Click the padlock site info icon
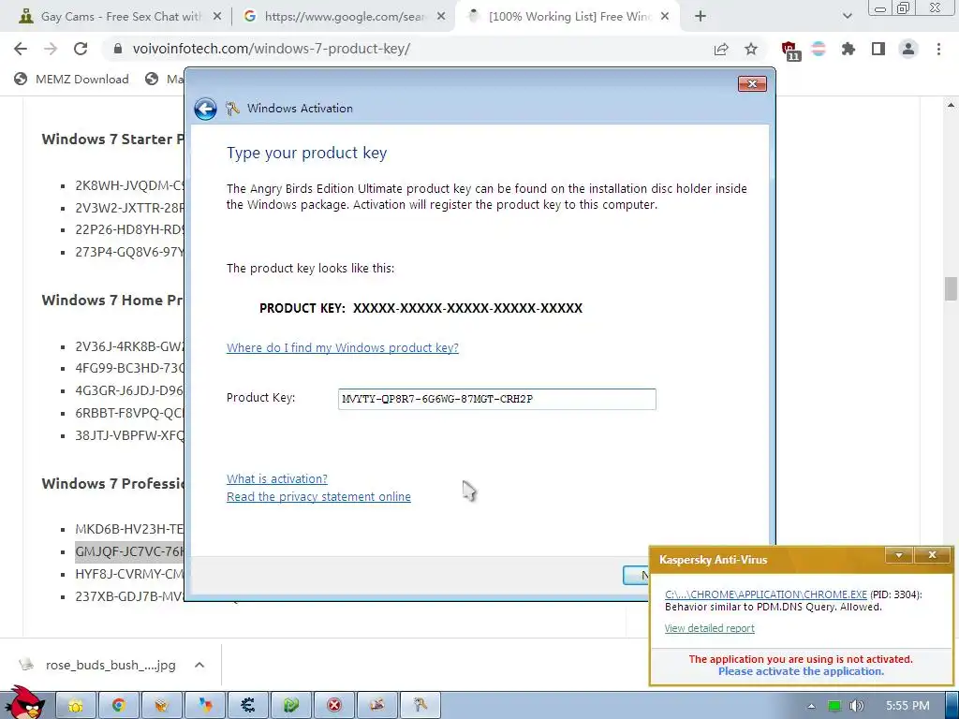The image size is (959, 719). coord(118,49)
